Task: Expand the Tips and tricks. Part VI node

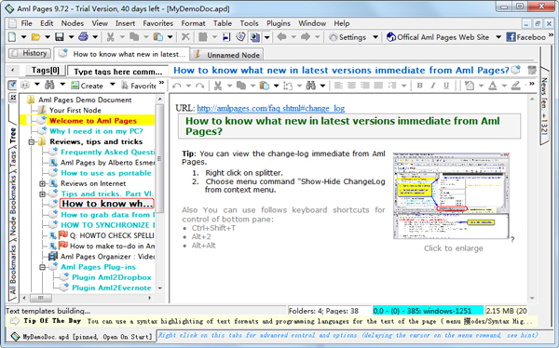Action: click(42, 194)
